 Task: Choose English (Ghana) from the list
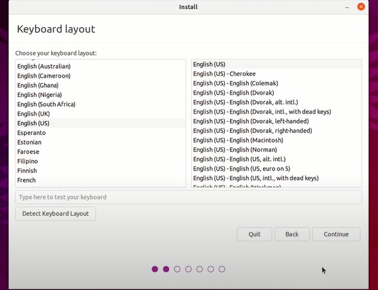tap(101, 85)
